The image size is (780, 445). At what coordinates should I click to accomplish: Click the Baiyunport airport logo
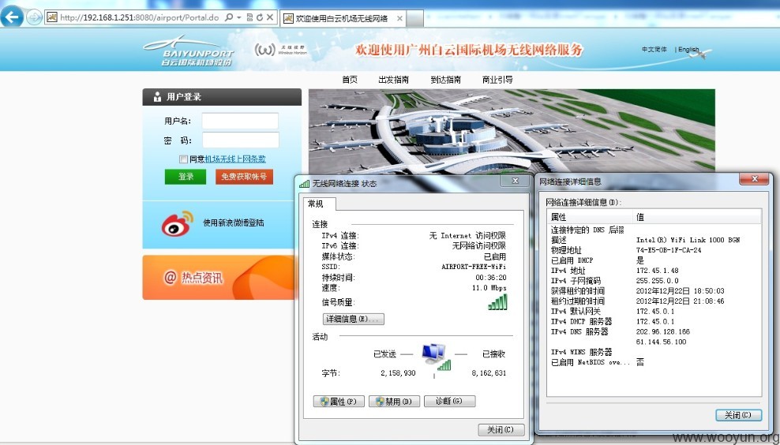coord(189,51)
